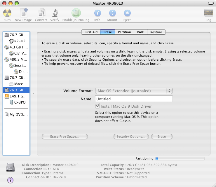Click the Partitioning progress bar
This screenshot has width=216, height=187.
(x=180, y=158)
